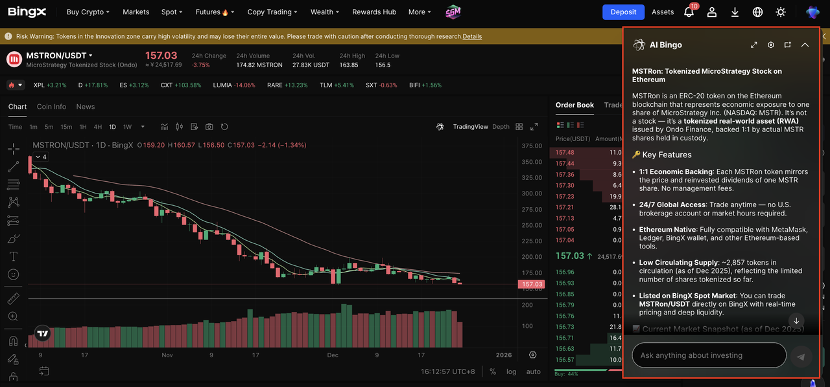Open AI Bingo settings gear
This screenshot has height=387, width=830.
click(771, 45)
